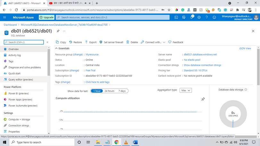260x146 pixels.
Task: Bookmark this page with the star icon
Action: 169,10
